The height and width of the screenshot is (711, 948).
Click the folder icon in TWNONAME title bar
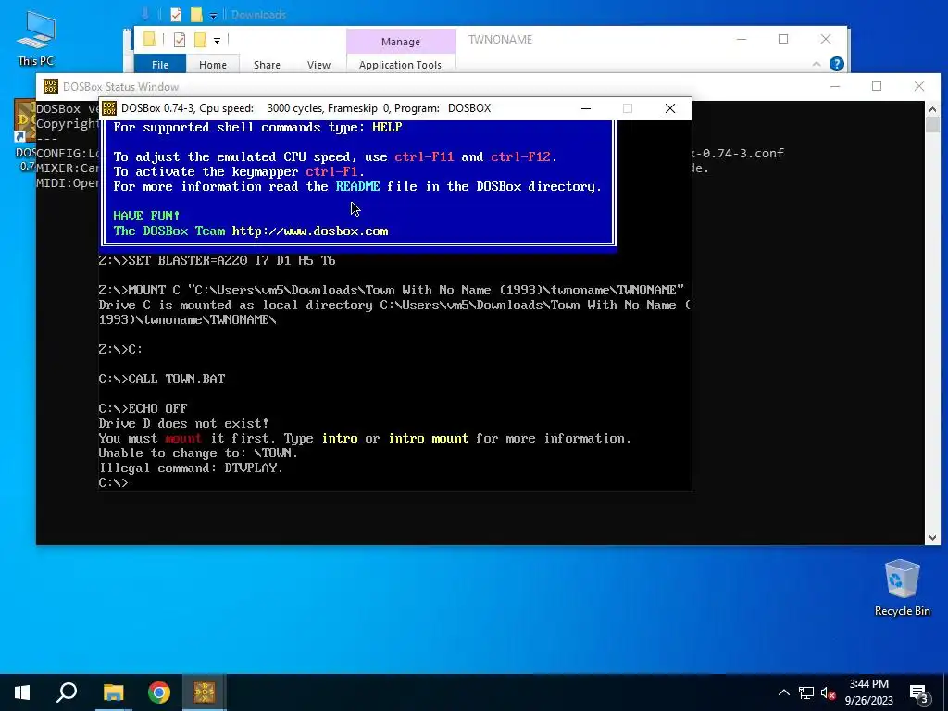150,40
